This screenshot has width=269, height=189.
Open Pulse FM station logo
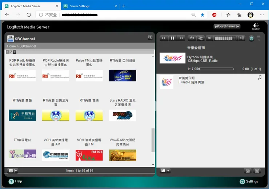[89, 76]
